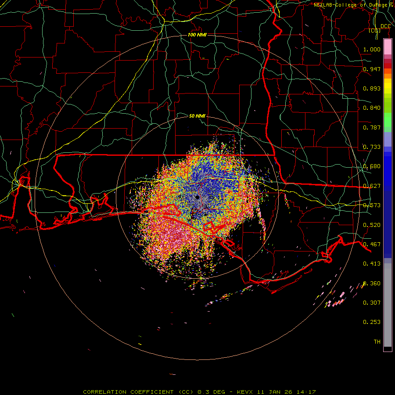This screenshot has width=395, height=395.
Task: Click the black radar site dot at the center of the echoes
Action: [197, 197]
